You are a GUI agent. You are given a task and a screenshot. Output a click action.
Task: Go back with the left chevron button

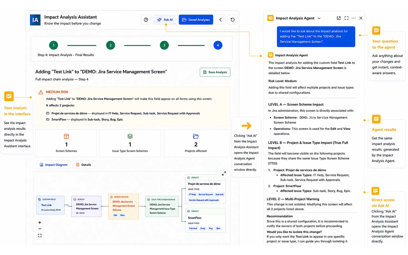[221, 20]
